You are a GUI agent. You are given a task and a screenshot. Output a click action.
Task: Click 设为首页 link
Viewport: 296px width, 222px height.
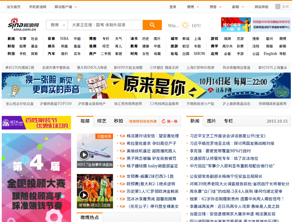pyautogui.click(x=14, y=7)
